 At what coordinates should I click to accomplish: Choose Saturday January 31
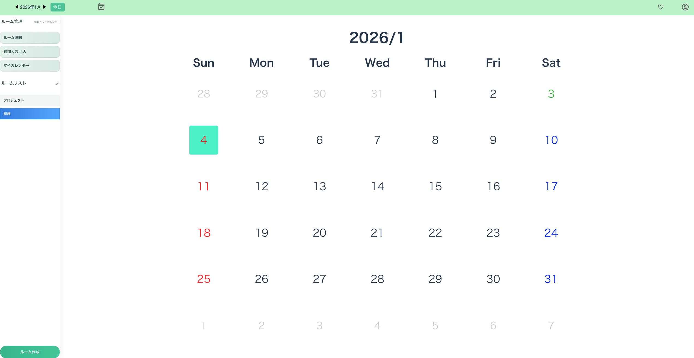coord(551,279)
